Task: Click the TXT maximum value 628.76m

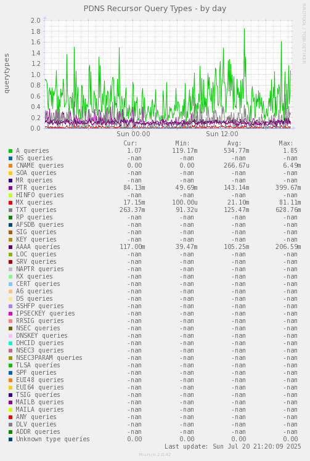Action: pos(288,210)
